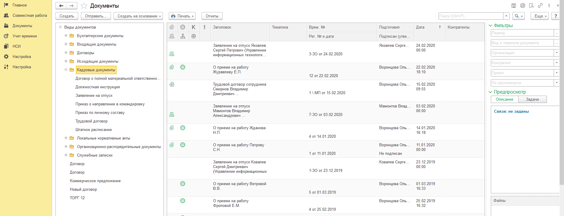This screenshot has width=564, height=216.
Task: Expand the Входящие документы folder
Action: tap(66, 44)
